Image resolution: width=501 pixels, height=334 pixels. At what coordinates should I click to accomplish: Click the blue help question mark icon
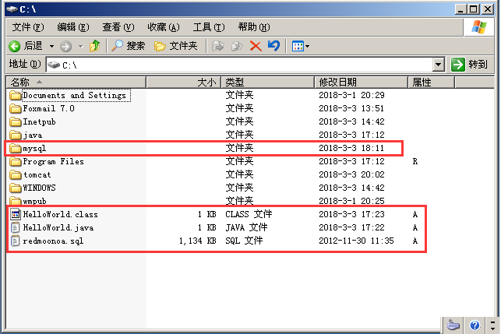coord(475,325)
